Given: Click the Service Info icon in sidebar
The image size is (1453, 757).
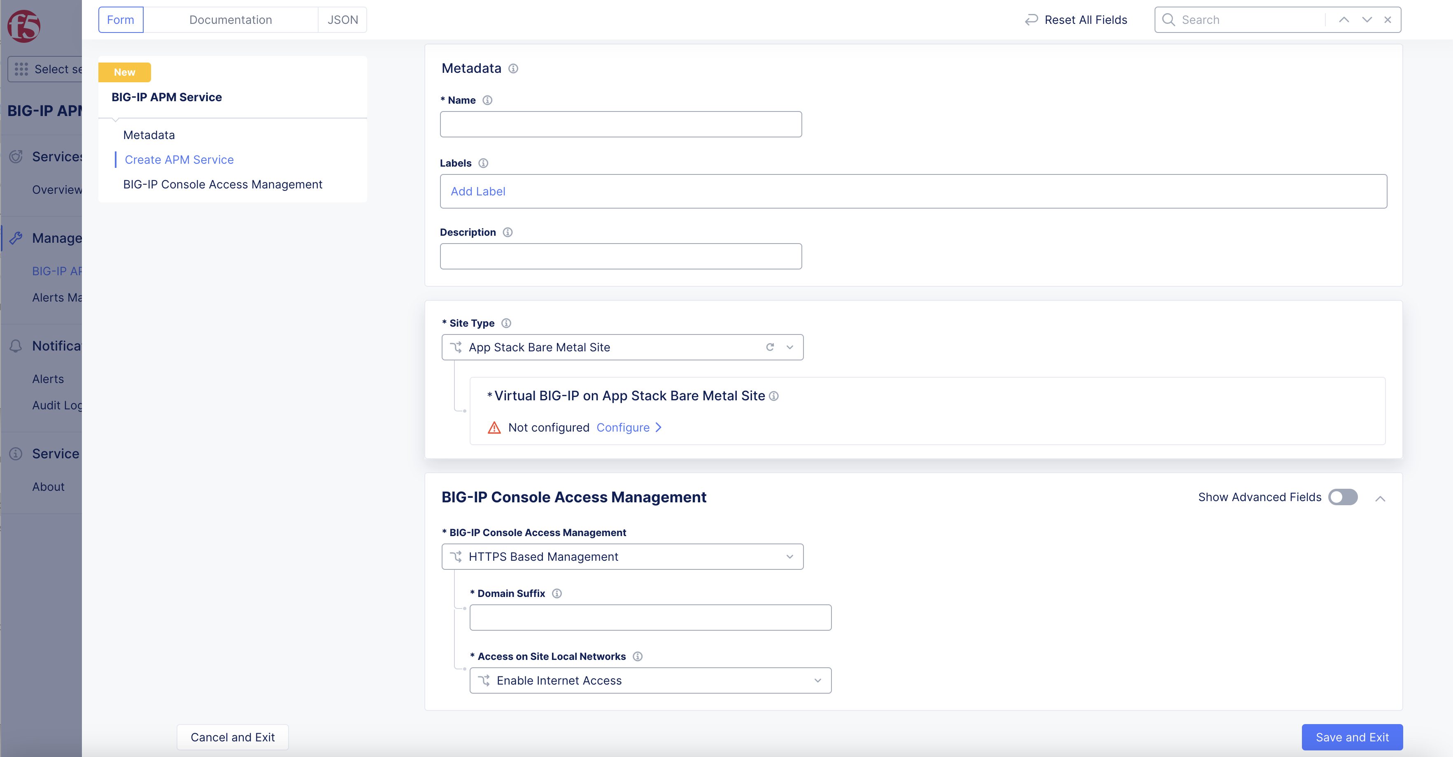Looking at the screenshot, I should pyautogui.click(x=16, y=454).
